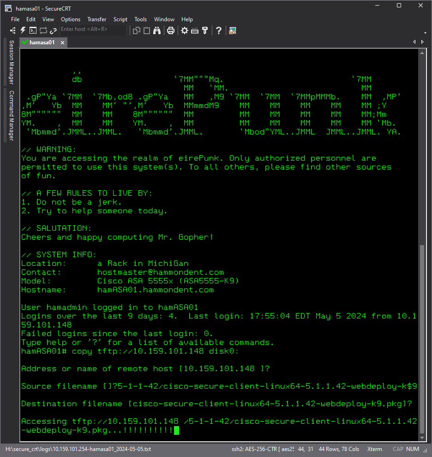Image resolution: width=432 pixels, height=457 pixels.
Task: Toggle the NUM lock status indicator
Action: point(413,449)
